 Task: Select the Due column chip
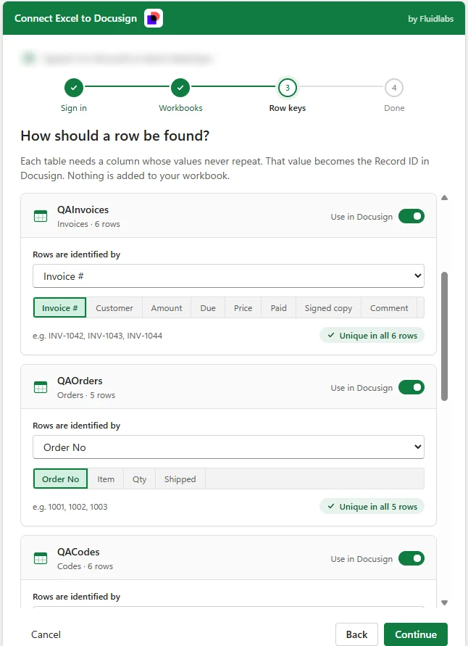point(208,307)
